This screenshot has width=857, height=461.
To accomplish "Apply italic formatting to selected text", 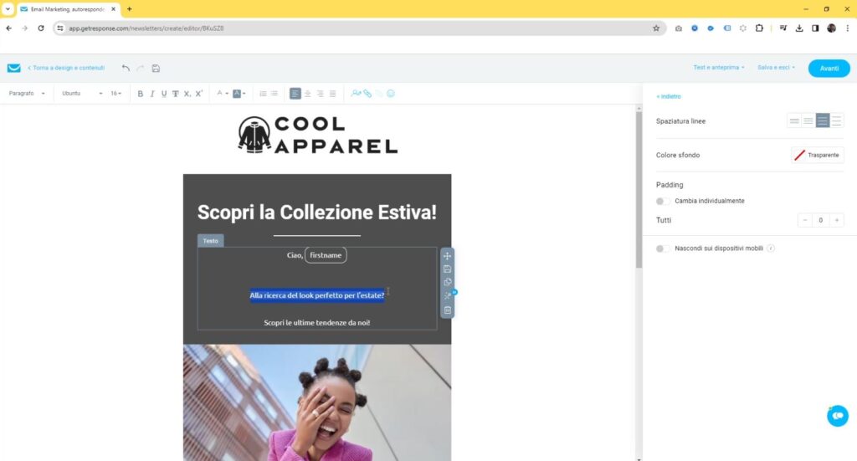I will click(x=152, y=94).
